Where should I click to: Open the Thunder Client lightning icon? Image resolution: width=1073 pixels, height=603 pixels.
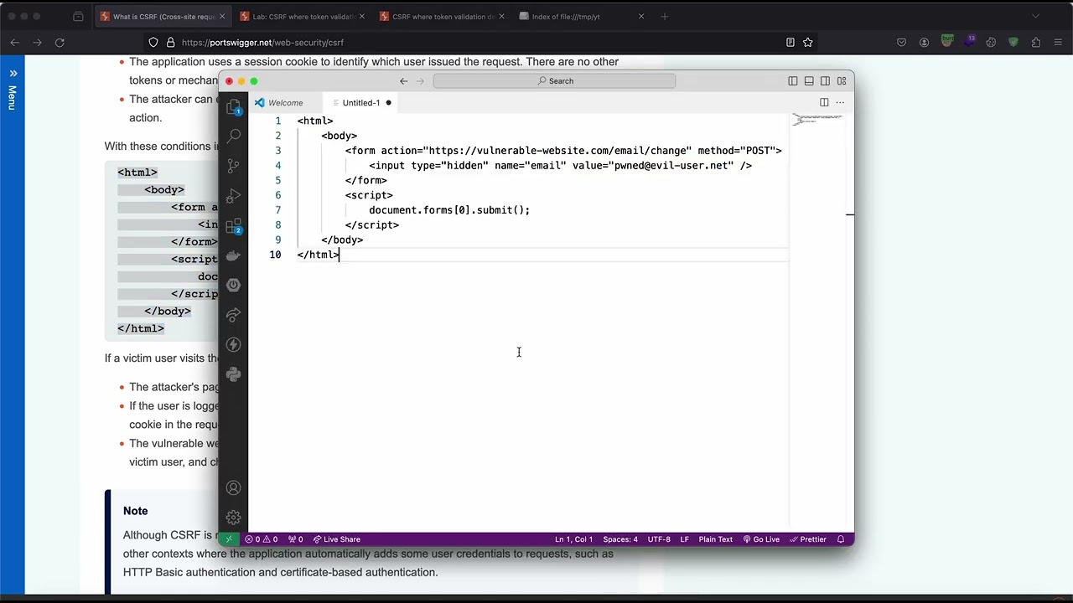pos(234,344)
